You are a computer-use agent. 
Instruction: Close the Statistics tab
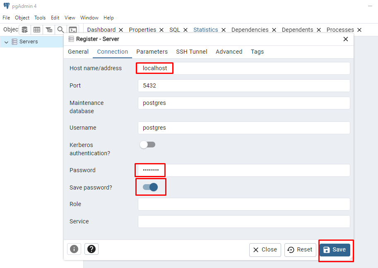coord(224,30)
